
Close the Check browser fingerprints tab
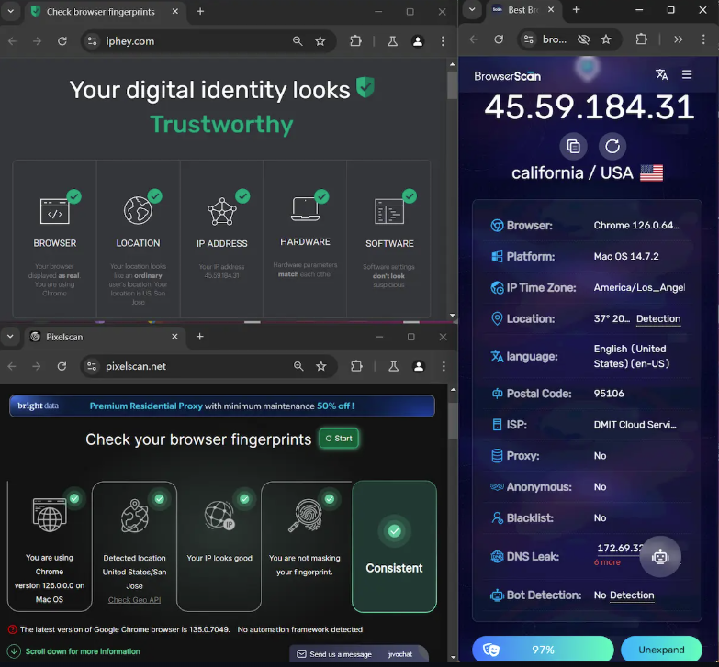175,11
